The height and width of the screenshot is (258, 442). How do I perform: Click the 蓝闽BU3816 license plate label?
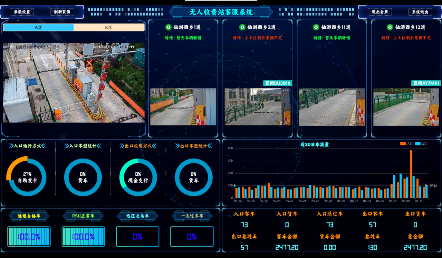(x=278, y=83)
